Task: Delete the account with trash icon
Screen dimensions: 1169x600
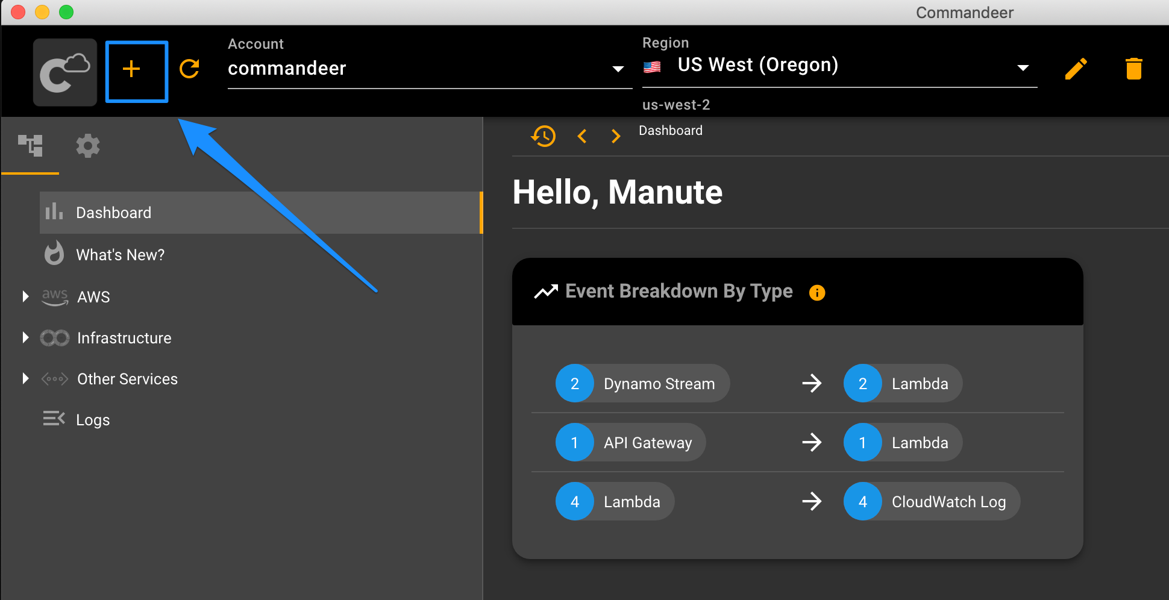Action: tap(1133, 69)
